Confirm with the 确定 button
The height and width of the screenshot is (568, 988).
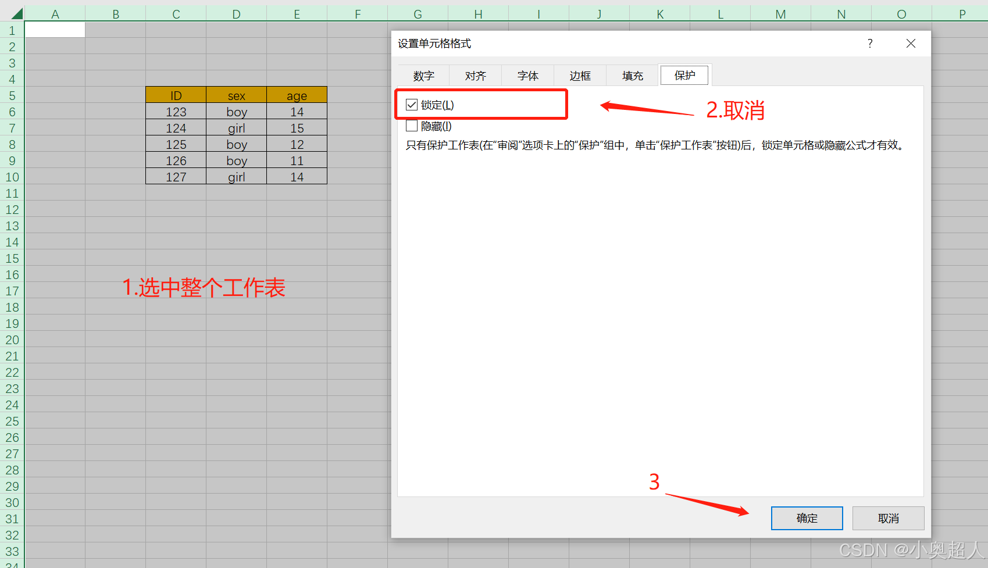click(807, 518)
